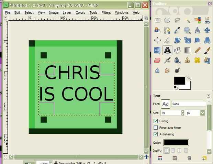
Task: Open the Aa font picker button
Action: tap(166, 104)
